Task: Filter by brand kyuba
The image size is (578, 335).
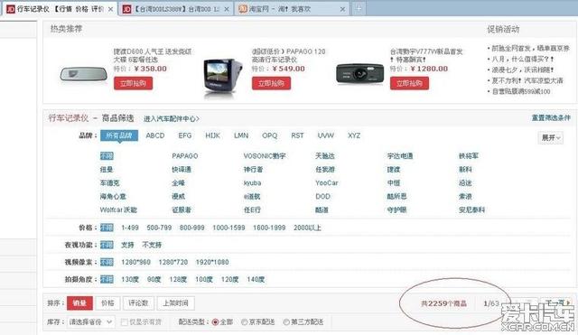Action: (252, 182)
